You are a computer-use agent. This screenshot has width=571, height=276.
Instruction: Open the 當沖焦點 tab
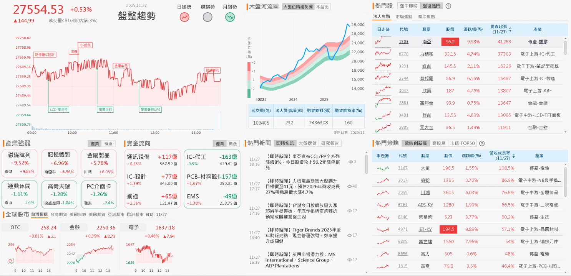click(x=427, y=17)
